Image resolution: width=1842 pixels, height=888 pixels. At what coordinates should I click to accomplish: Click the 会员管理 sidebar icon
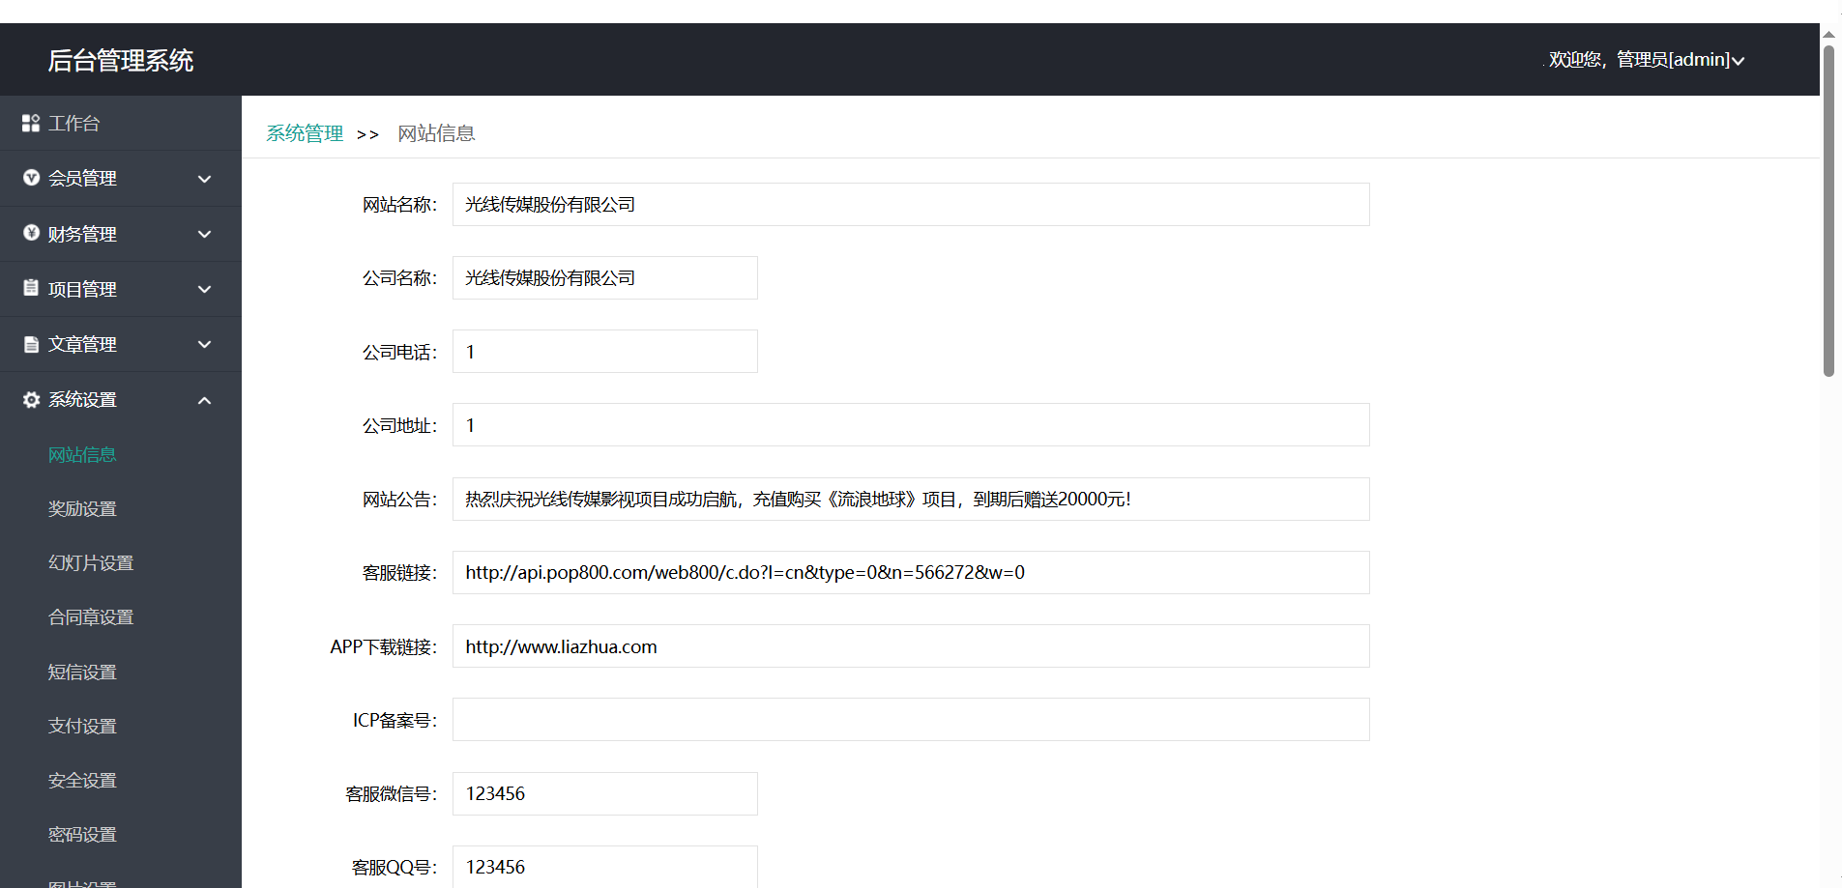(x=31, y=178)
